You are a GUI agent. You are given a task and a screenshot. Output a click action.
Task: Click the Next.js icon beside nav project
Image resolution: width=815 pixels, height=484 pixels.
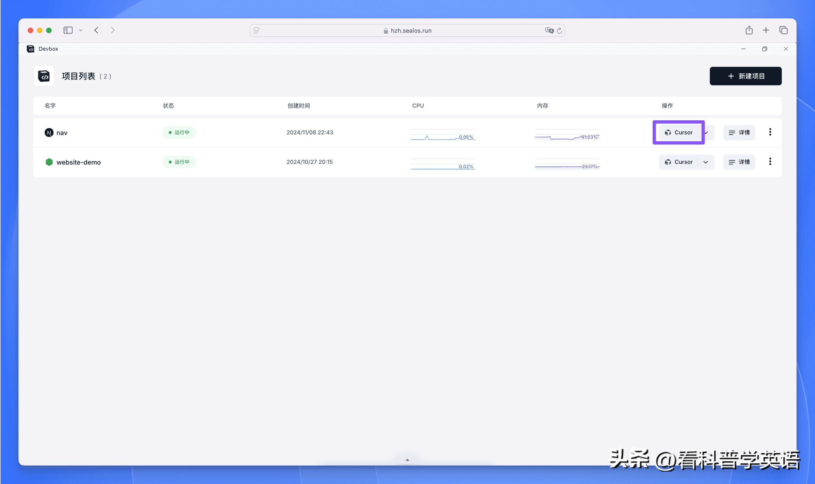coord(49,132)
